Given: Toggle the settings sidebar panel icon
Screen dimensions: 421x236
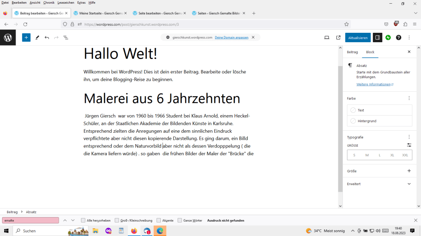Looking at the screenshot, I should point(377,37).
